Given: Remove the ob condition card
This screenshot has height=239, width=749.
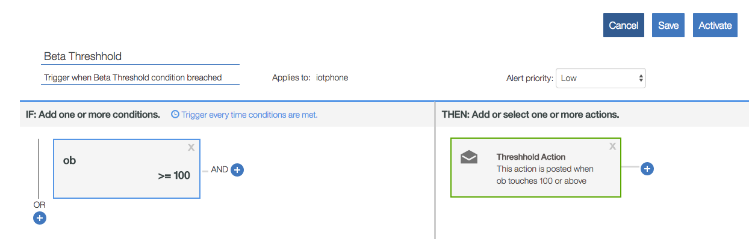Looking at the screenshot, I should [191, 147].
